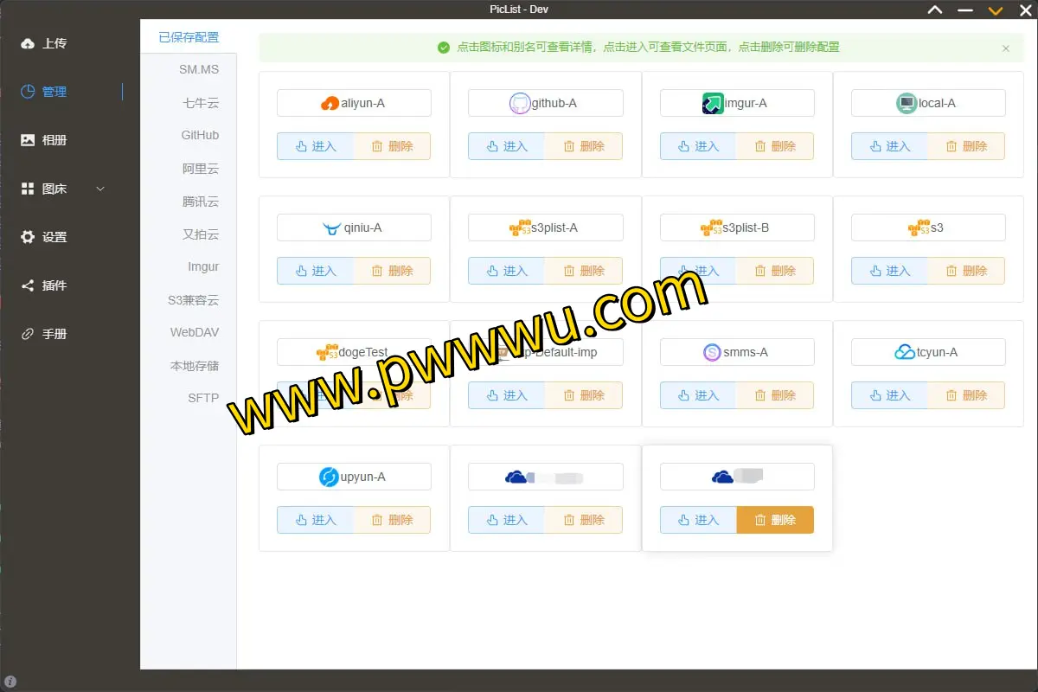Click the tcyun-A cloud icon
The height and width of the screenshot is (692, 1038).
tap(904, 353)
